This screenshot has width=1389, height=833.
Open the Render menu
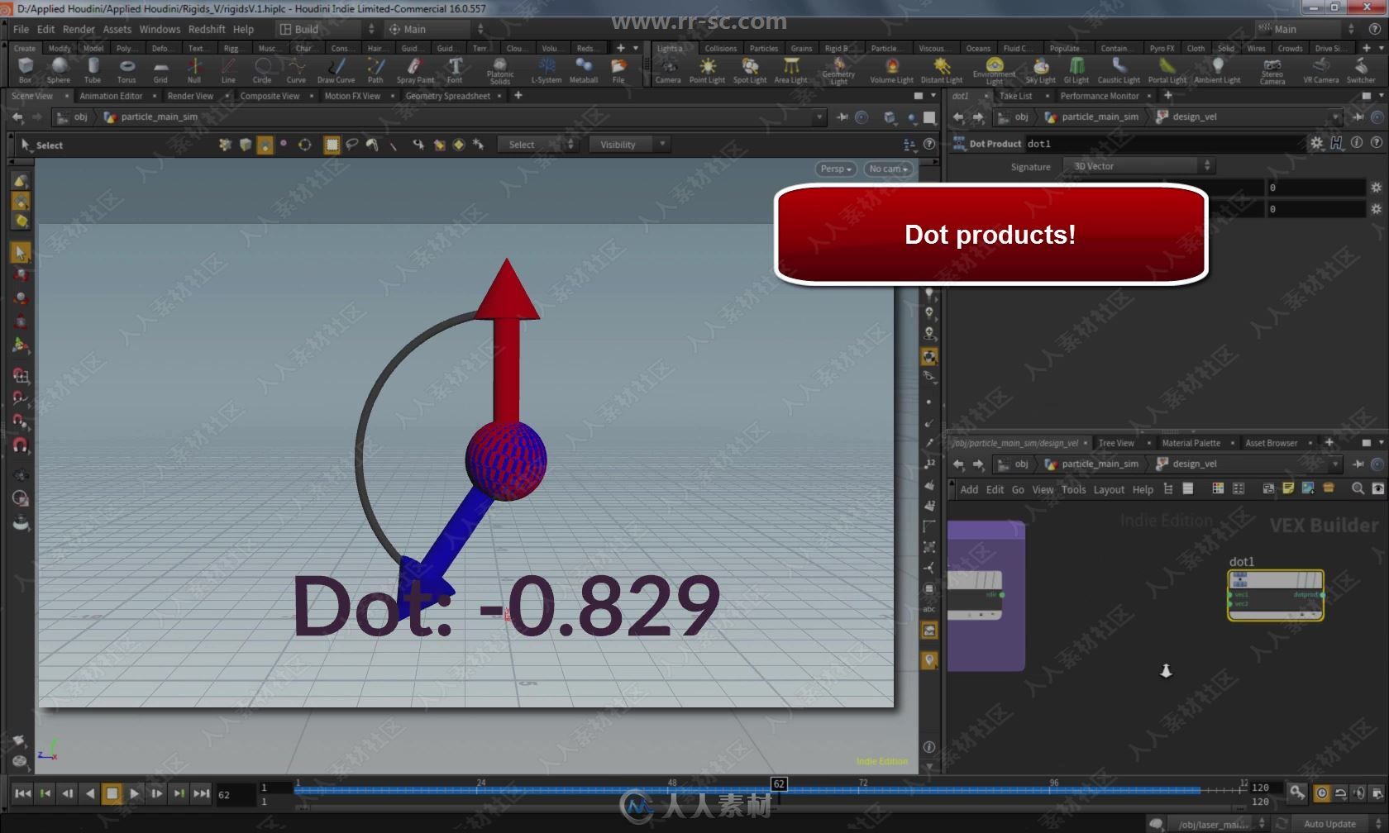[79, 29]
